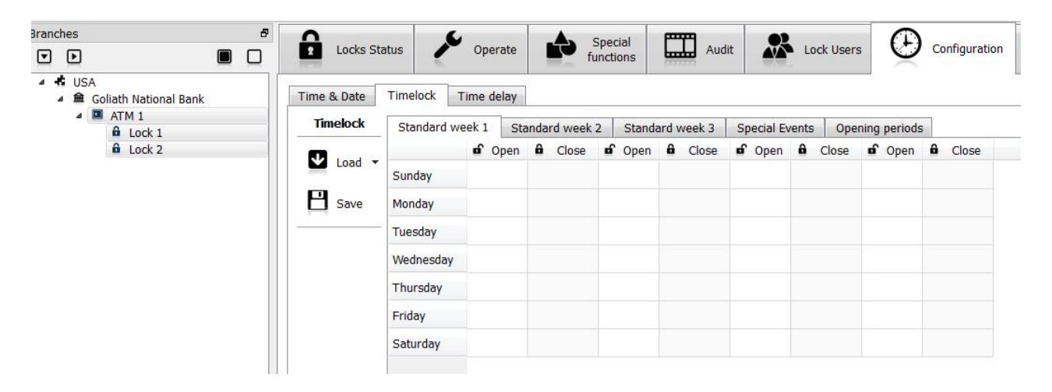Screen dimensions: 1052x392
Task: Open Special functions shapes icon
Action: pos(560,49)
